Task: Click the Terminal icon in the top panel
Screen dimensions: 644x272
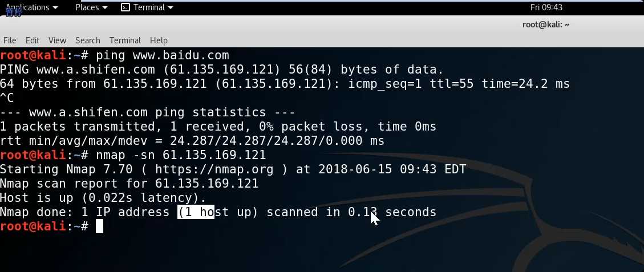Action: pos(125,7)
